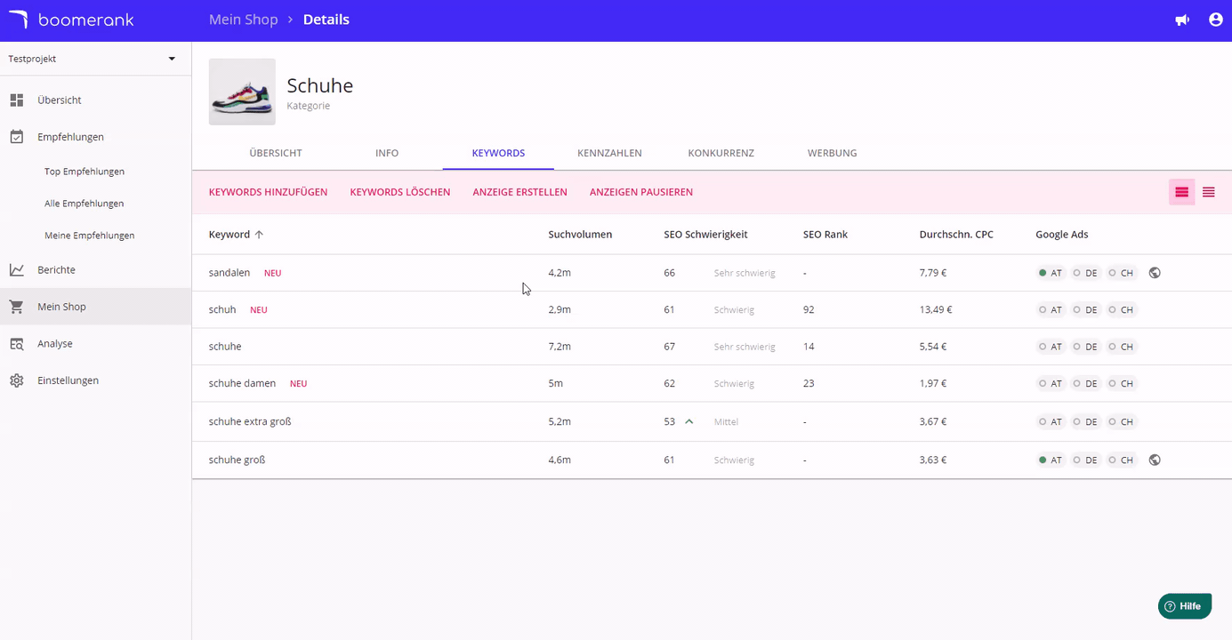Click the Übersicht dashboard icon in sidebar
This screenshot has height=640, width=1232.
(x=17, y=100)
